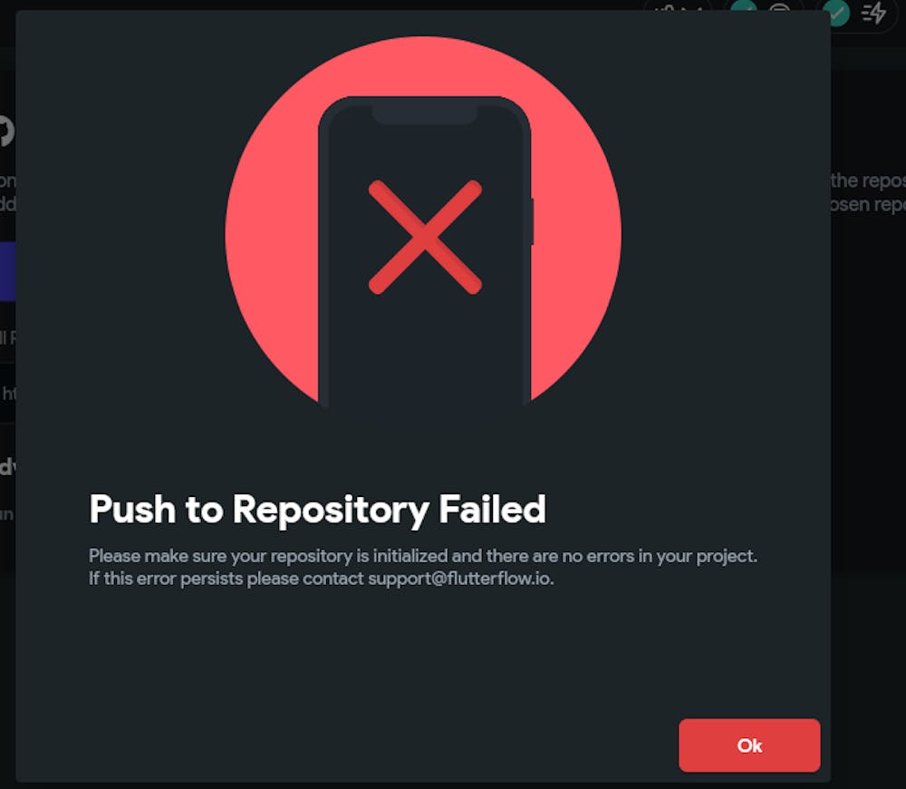Click the bold 'dv' heading at the left edge
The width and height of the screenshot is (906, 789).
(x=7, y=466)
